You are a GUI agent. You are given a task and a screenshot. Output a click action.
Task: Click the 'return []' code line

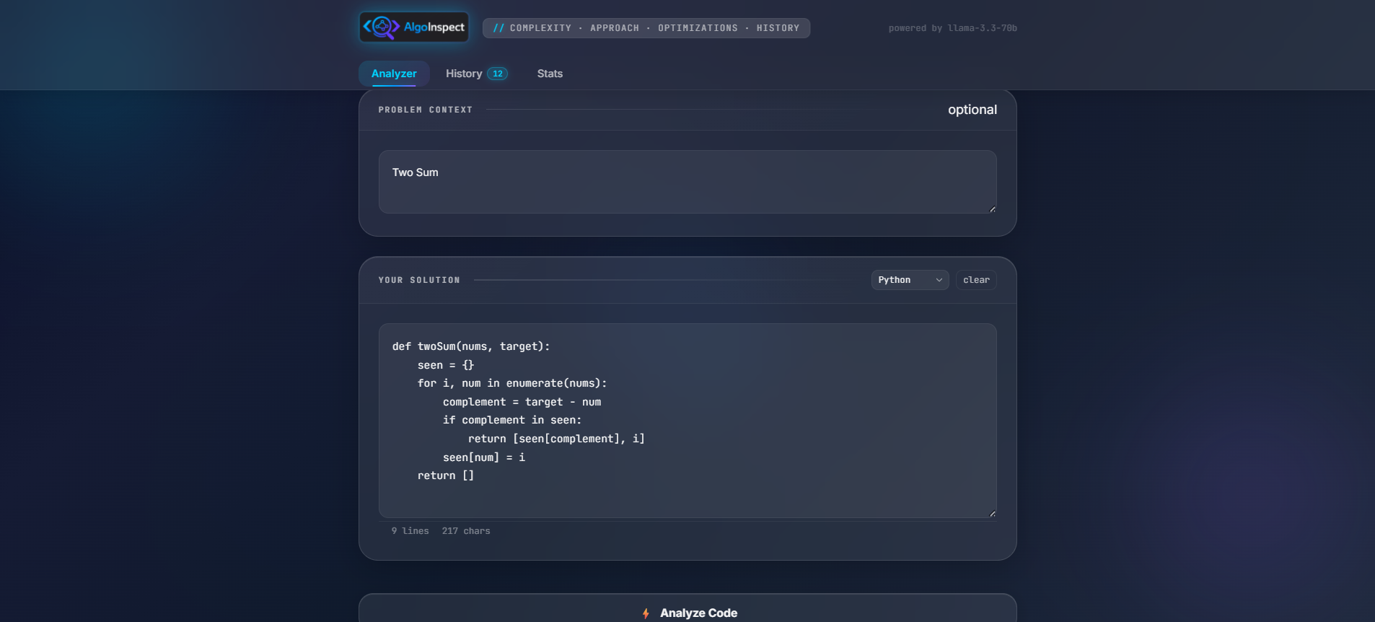[x=446, y=476]
